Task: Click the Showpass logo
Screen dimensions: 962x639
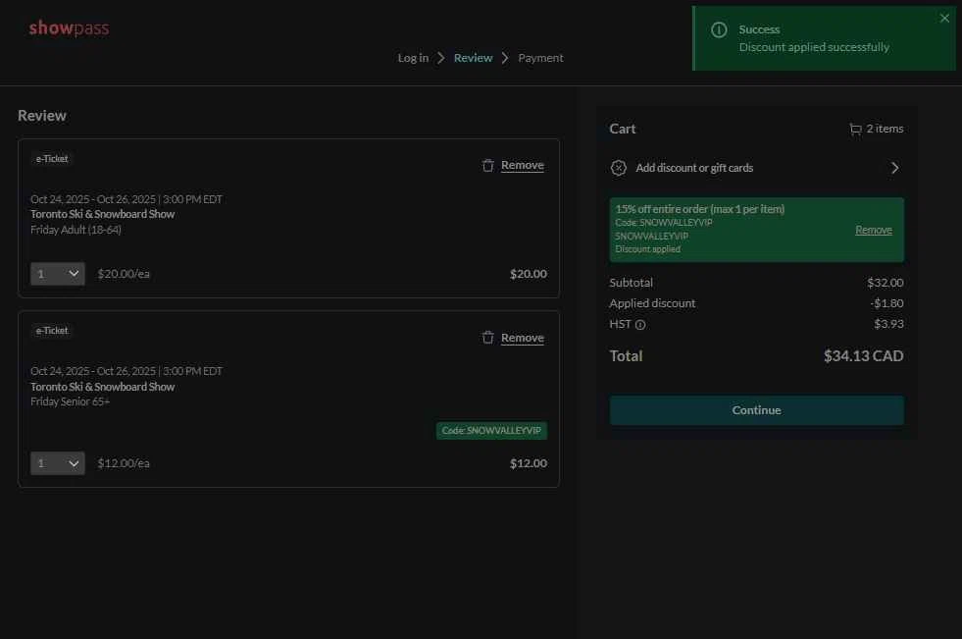Action: (x=69, y=27)
